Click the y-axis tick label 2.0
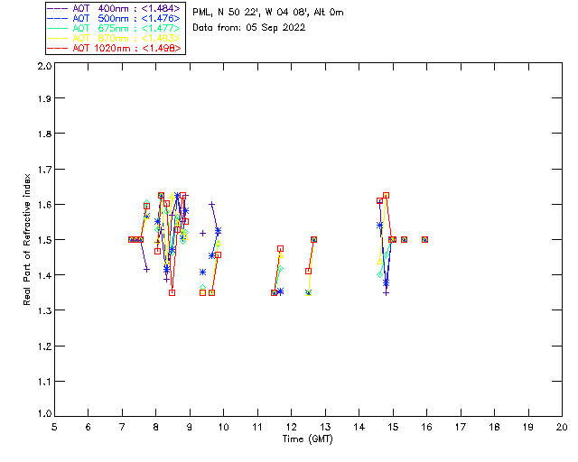 click(x=44, y=67)
